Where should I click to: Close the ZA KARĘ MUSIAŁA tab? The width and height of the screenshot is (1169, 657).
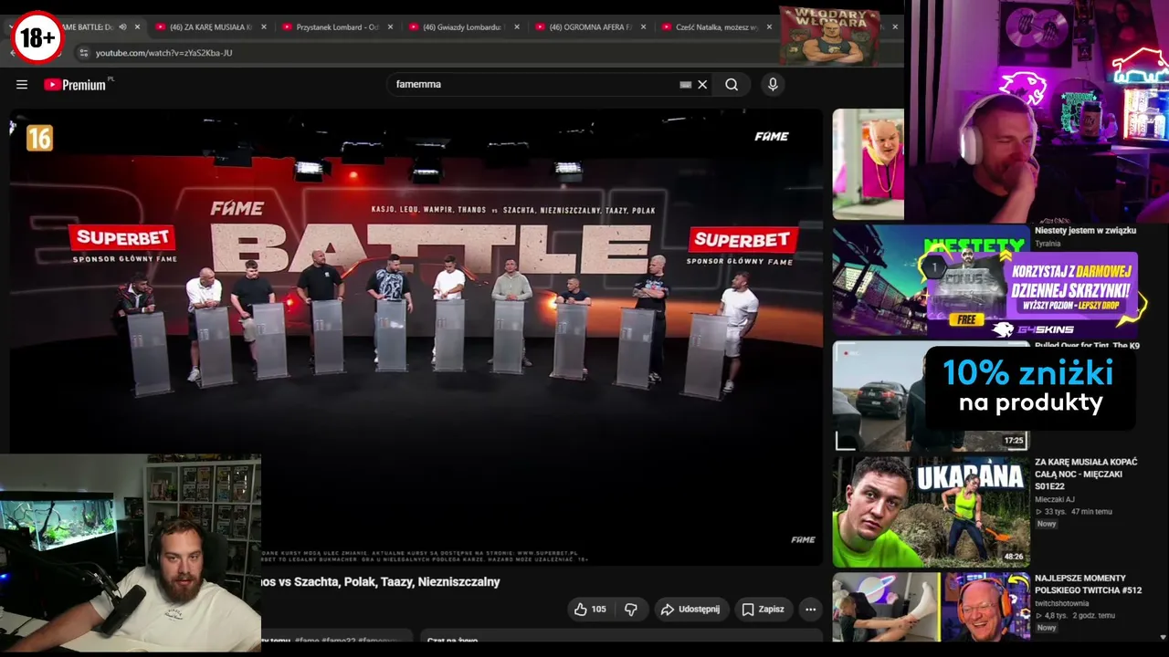pos(264,27)
